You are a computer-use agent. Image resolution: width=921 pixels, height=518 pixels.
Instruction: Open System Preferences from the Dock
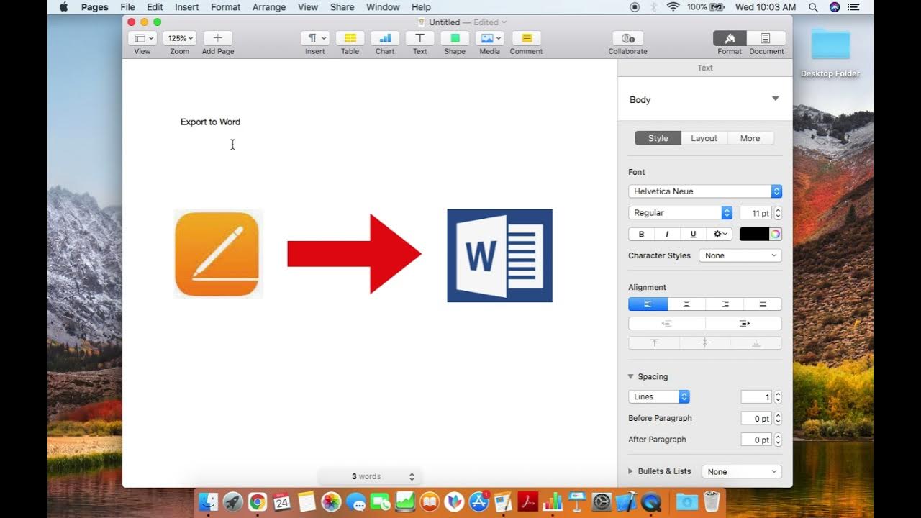[602, 501]
